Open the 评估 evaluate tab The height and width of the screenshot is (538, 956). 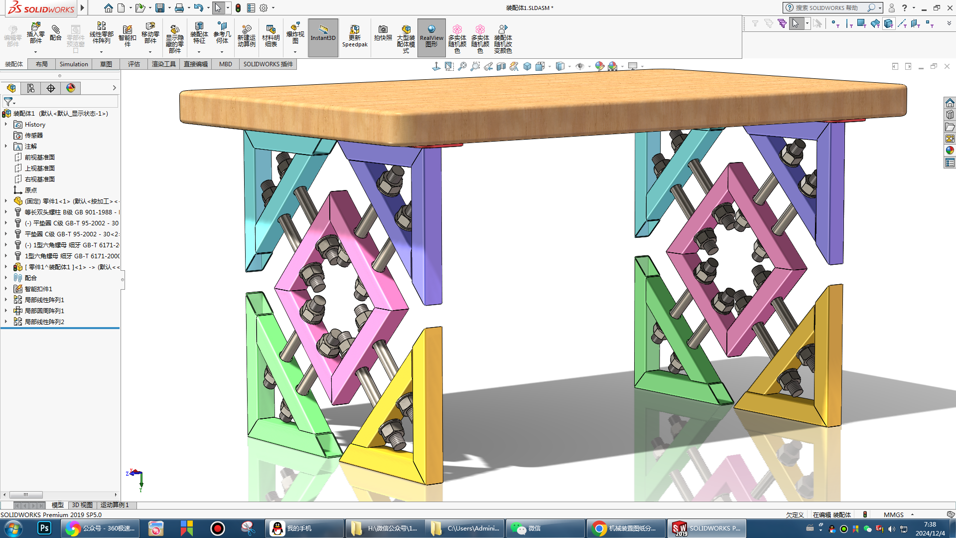tap(134, 64)
